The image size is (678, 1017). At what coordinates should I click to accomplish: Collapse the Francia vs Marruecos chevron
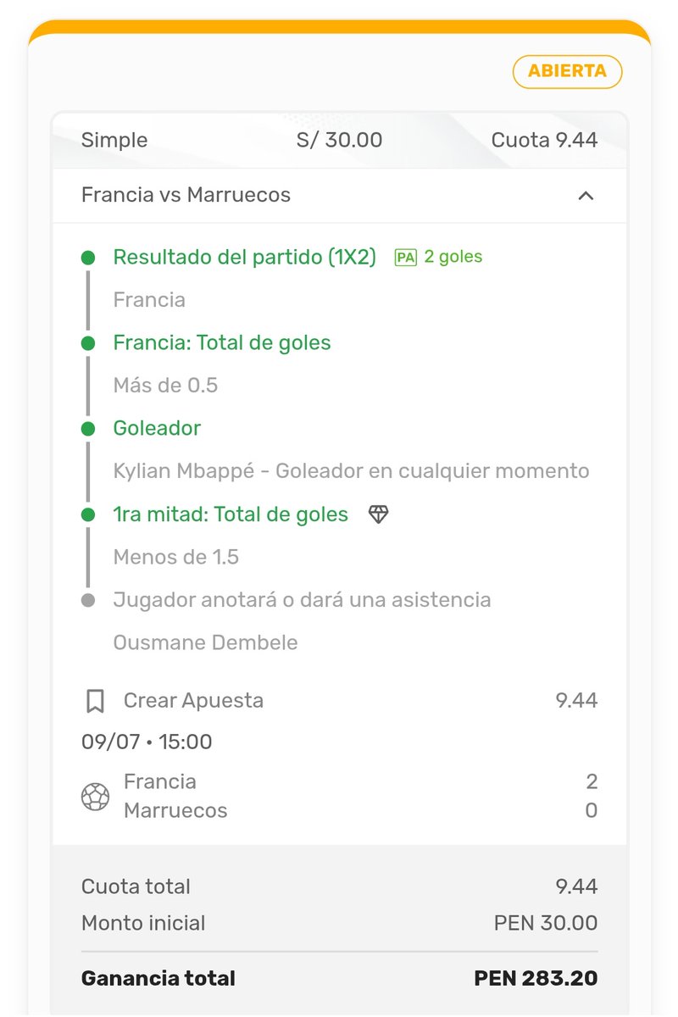click(586, 196)
